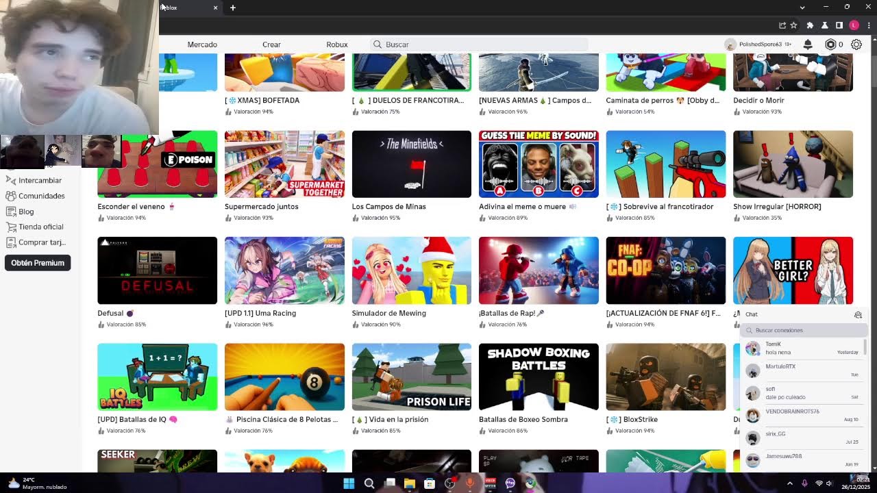Viewport: 877px width, 493px height.
Task: Open the Supermarket Together game thumbnail
Action: (x=284, y=164)
